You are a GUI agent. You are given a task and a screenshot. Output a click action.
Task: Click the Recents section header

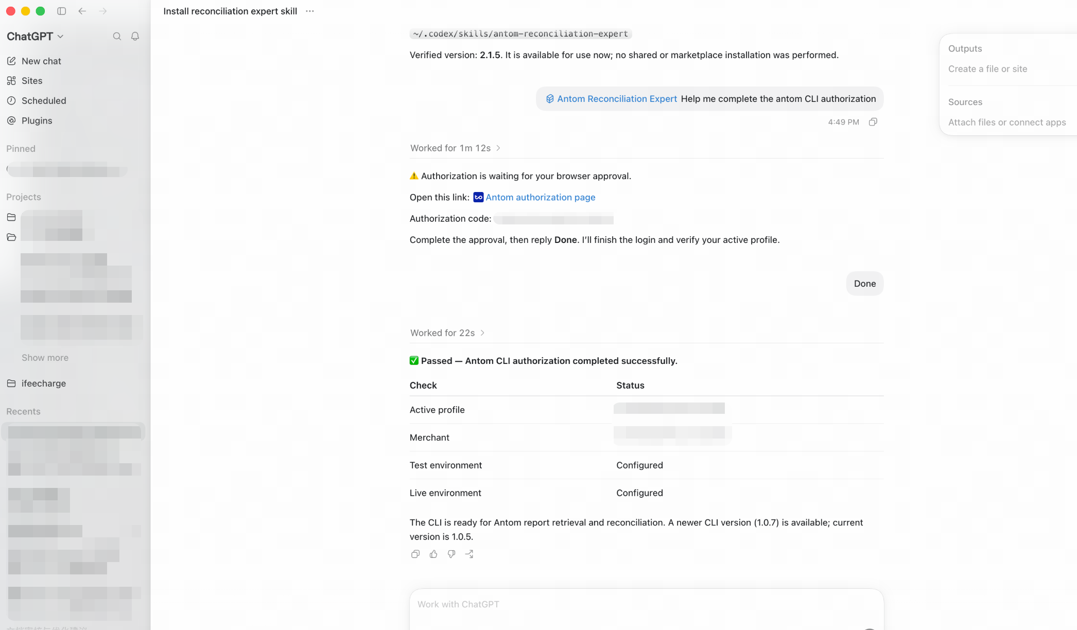click(x=23, y=412)
